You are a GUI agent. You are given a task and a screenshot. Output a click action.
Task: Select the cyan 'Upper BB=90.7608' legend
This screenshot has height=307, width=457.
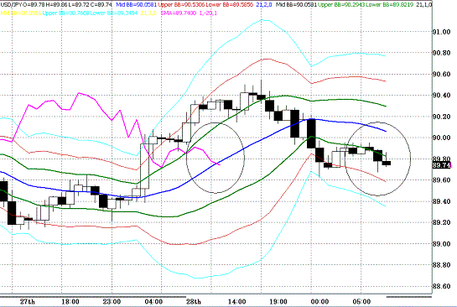(x=65, y=13)
